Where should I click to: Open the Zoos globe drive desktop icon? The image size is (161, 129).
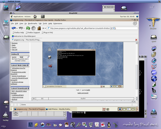[x=154, y=112]
